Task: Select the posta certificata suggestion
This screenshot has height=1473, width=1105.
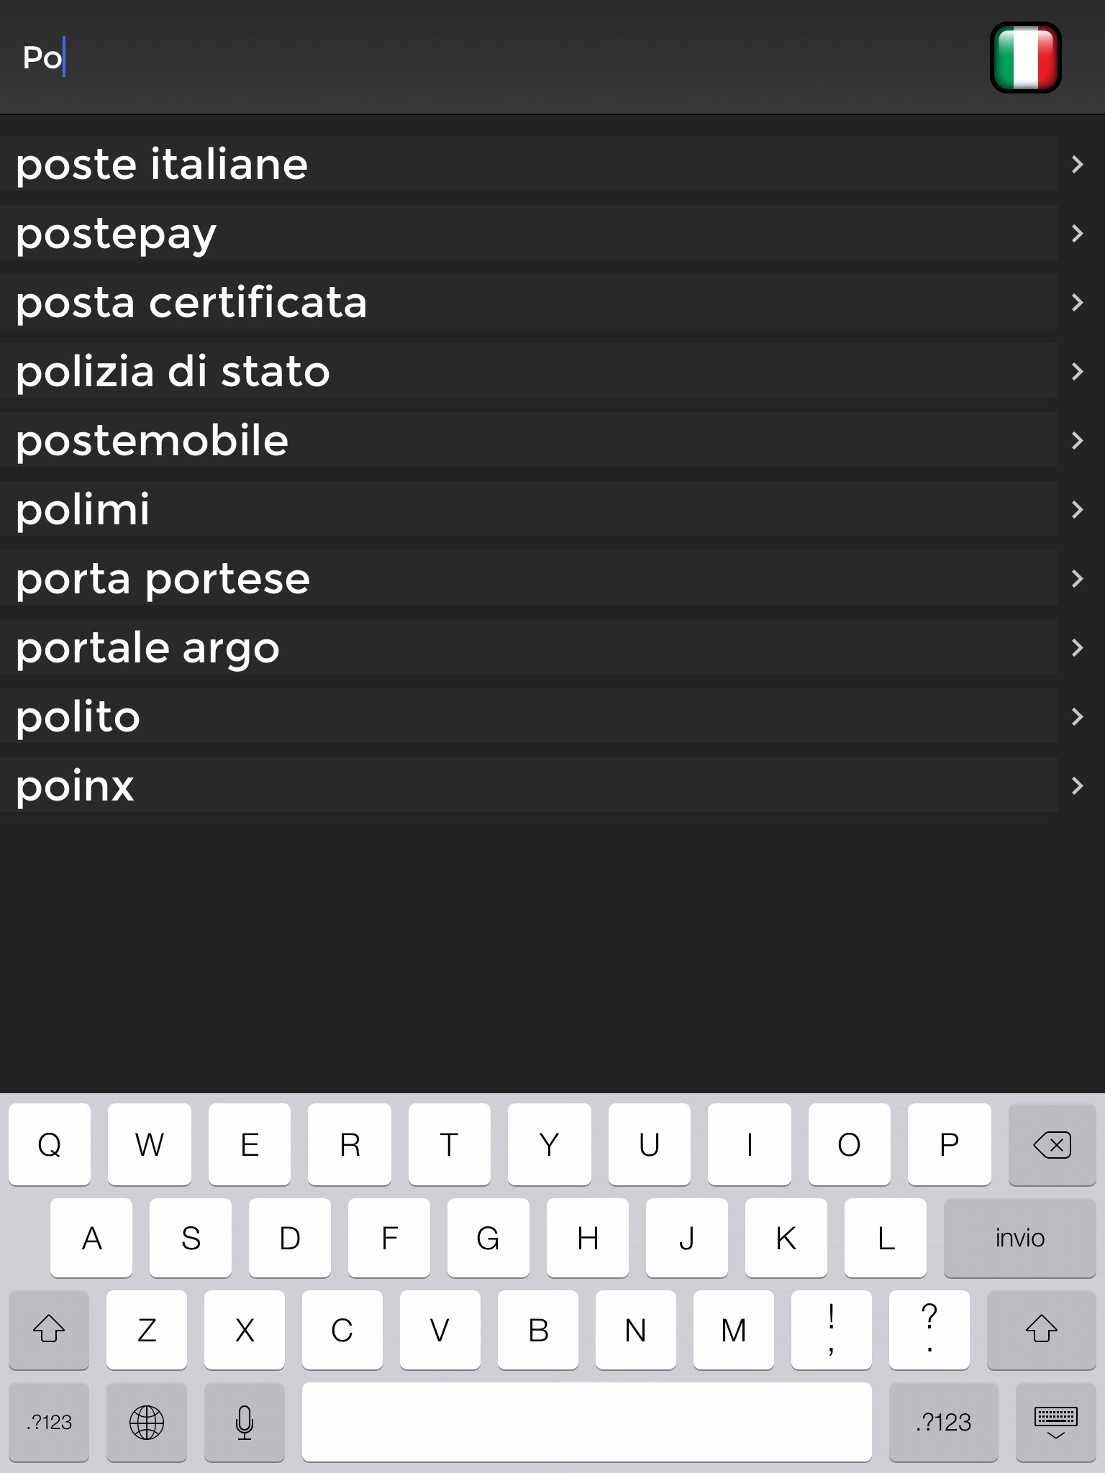Action: (x=191, y=303)
